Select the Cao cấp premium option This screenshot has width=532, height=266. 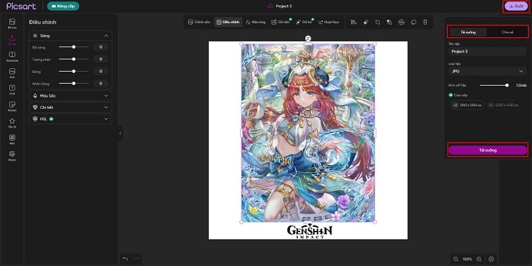[458, 95]
